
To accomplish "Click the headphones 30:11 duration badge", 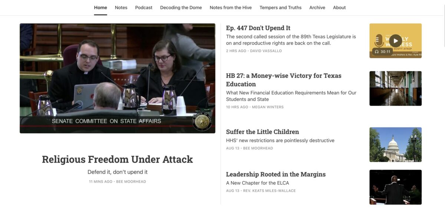I will point(382,52).
